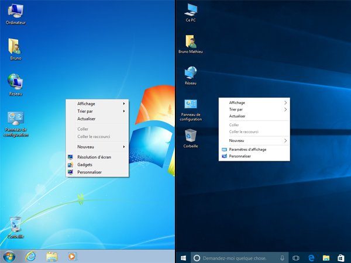
Task: Open the Ordinateur desktop icon
Action: click(15, 14)
